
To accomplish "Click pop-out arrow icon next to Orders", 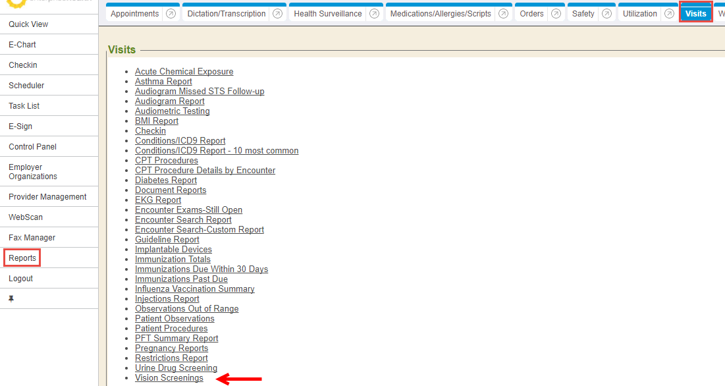I will click(x=556, y=14).
